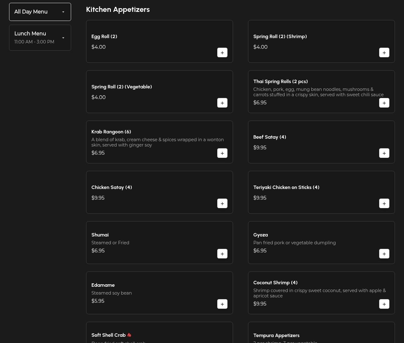Open Soft Shell Crab item details
The image size is (404, 343).
(108, 335)
